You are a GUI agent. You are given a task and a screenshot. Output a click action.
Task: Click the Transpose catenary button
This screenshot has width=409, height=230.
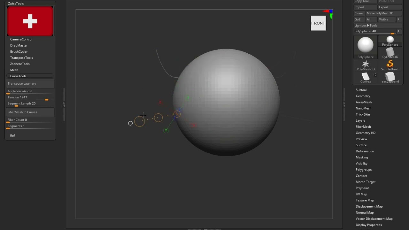30,84
